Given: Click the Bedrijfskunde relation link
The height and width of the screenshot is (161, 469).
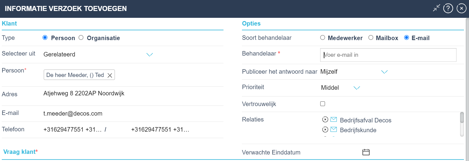Looking at the screenshot, I should tap(358, 130).
